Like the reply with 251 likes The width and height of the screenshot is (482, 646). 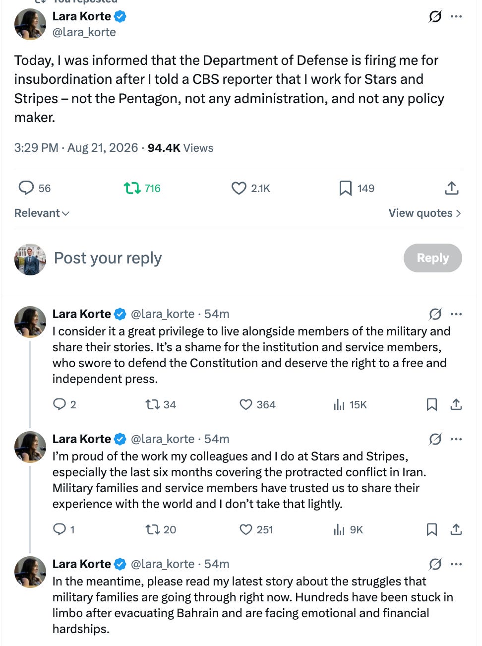click(x=256, y=529)
